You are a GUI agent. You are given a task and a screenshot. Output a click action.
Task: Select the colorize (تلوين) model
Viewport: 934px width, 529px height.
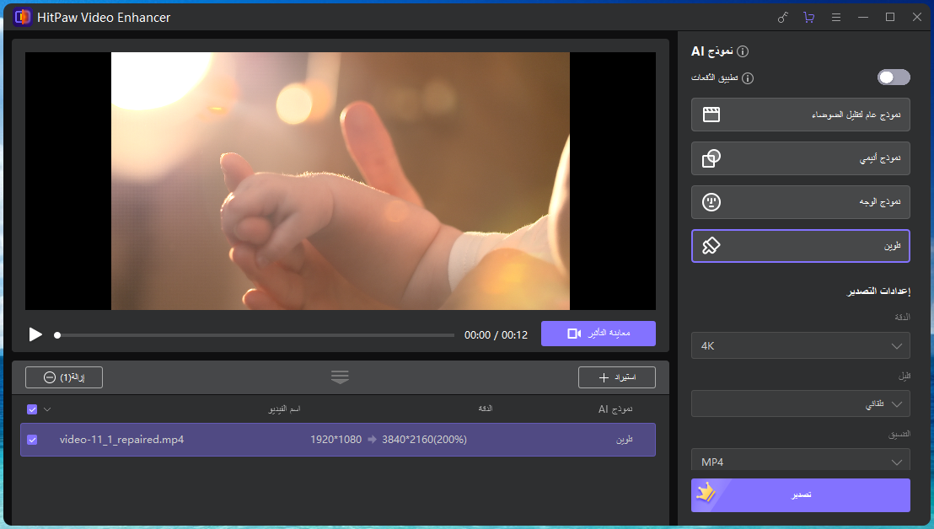click(799, 246)
